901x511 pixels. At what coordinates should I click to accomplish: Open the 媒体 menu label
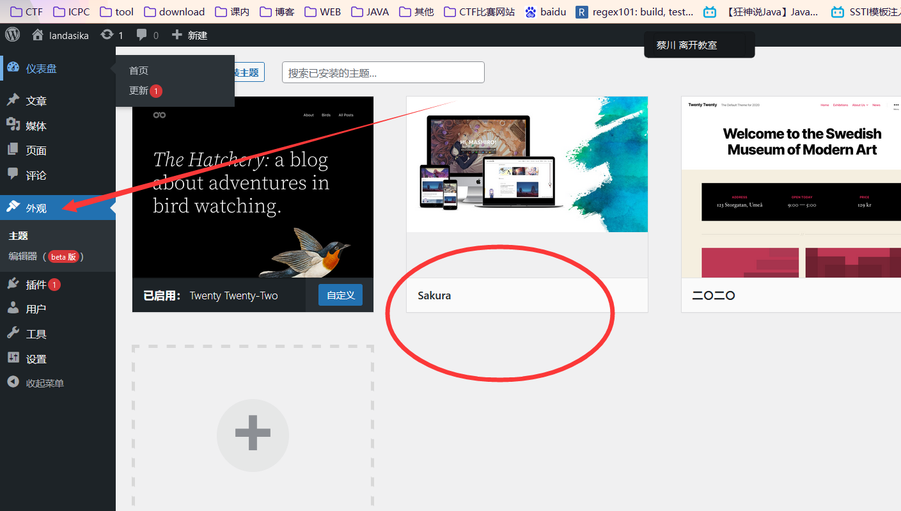click(36, 126)
